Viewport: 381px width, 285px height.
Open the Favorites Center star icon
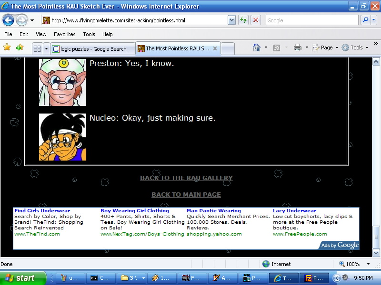click(x=7, y=47)
